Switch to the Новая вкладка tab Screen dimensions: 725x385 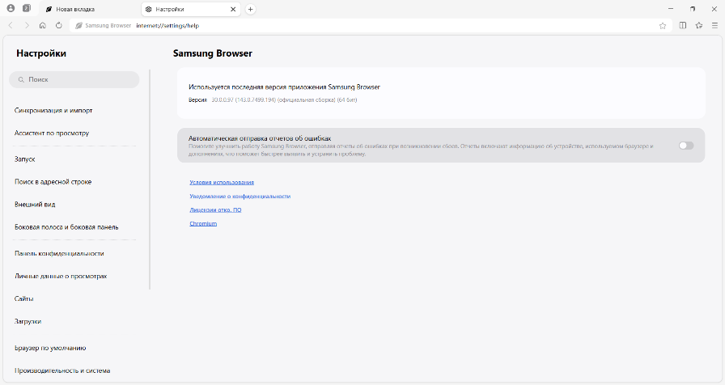point(90,9)
